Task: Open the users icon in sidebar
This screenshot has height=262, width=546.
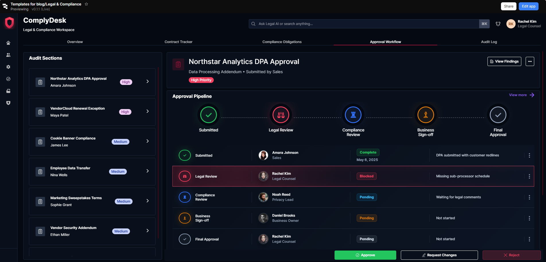Action: pos(8,55)
